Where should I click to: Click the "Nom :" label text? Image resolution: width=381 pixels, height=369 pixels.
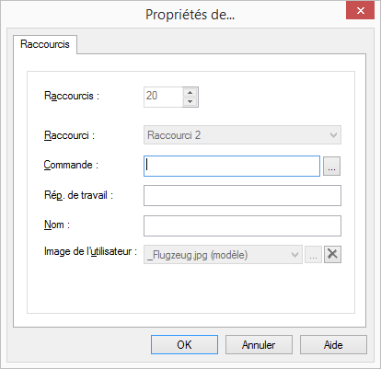click(x=57, y=225)
